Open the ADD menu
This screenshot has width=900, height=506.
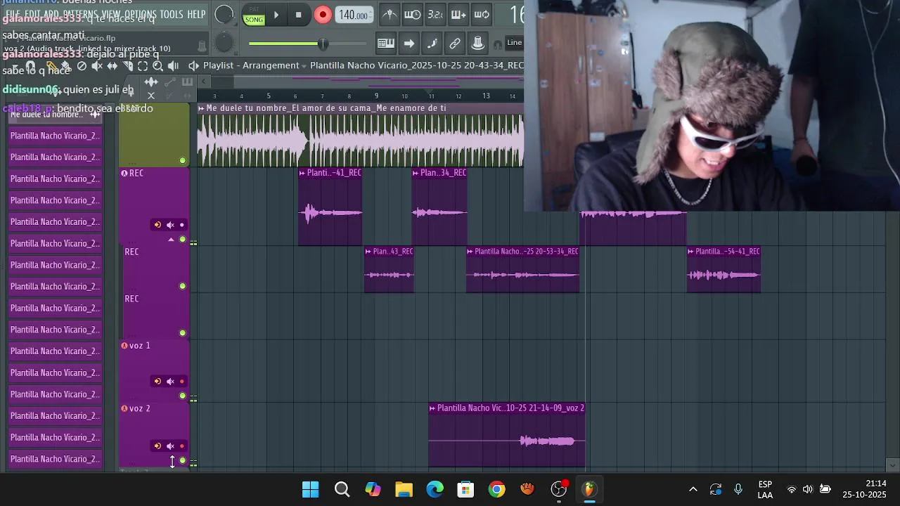click(52, 14)
